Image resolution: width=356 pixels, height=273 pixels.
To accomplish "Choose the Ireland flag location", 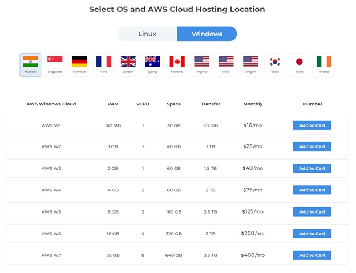I will pos(324,65).
